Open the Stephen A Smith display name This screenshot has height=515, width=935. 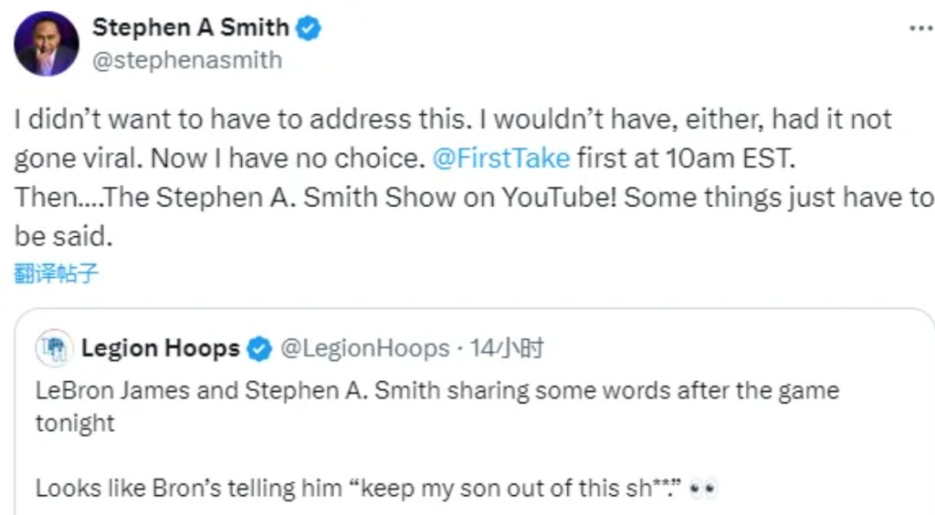(190, 28)
